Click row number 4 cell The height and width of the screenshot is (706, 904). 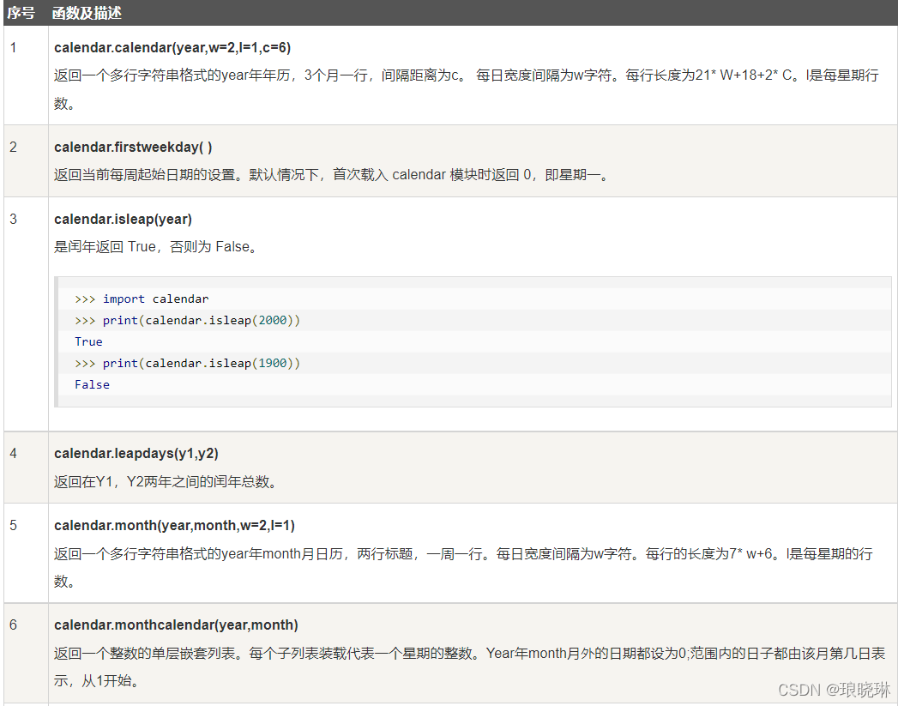[26, 468]
